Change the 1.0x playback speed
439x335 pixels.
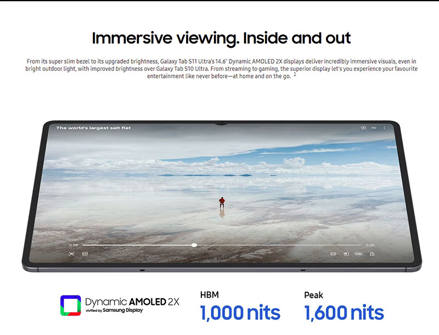358,254
